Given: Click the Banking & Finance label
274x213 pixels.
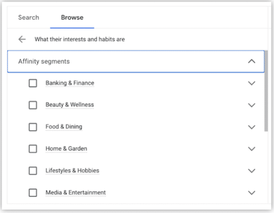Looking at the screenshot, I should point(70,83).
